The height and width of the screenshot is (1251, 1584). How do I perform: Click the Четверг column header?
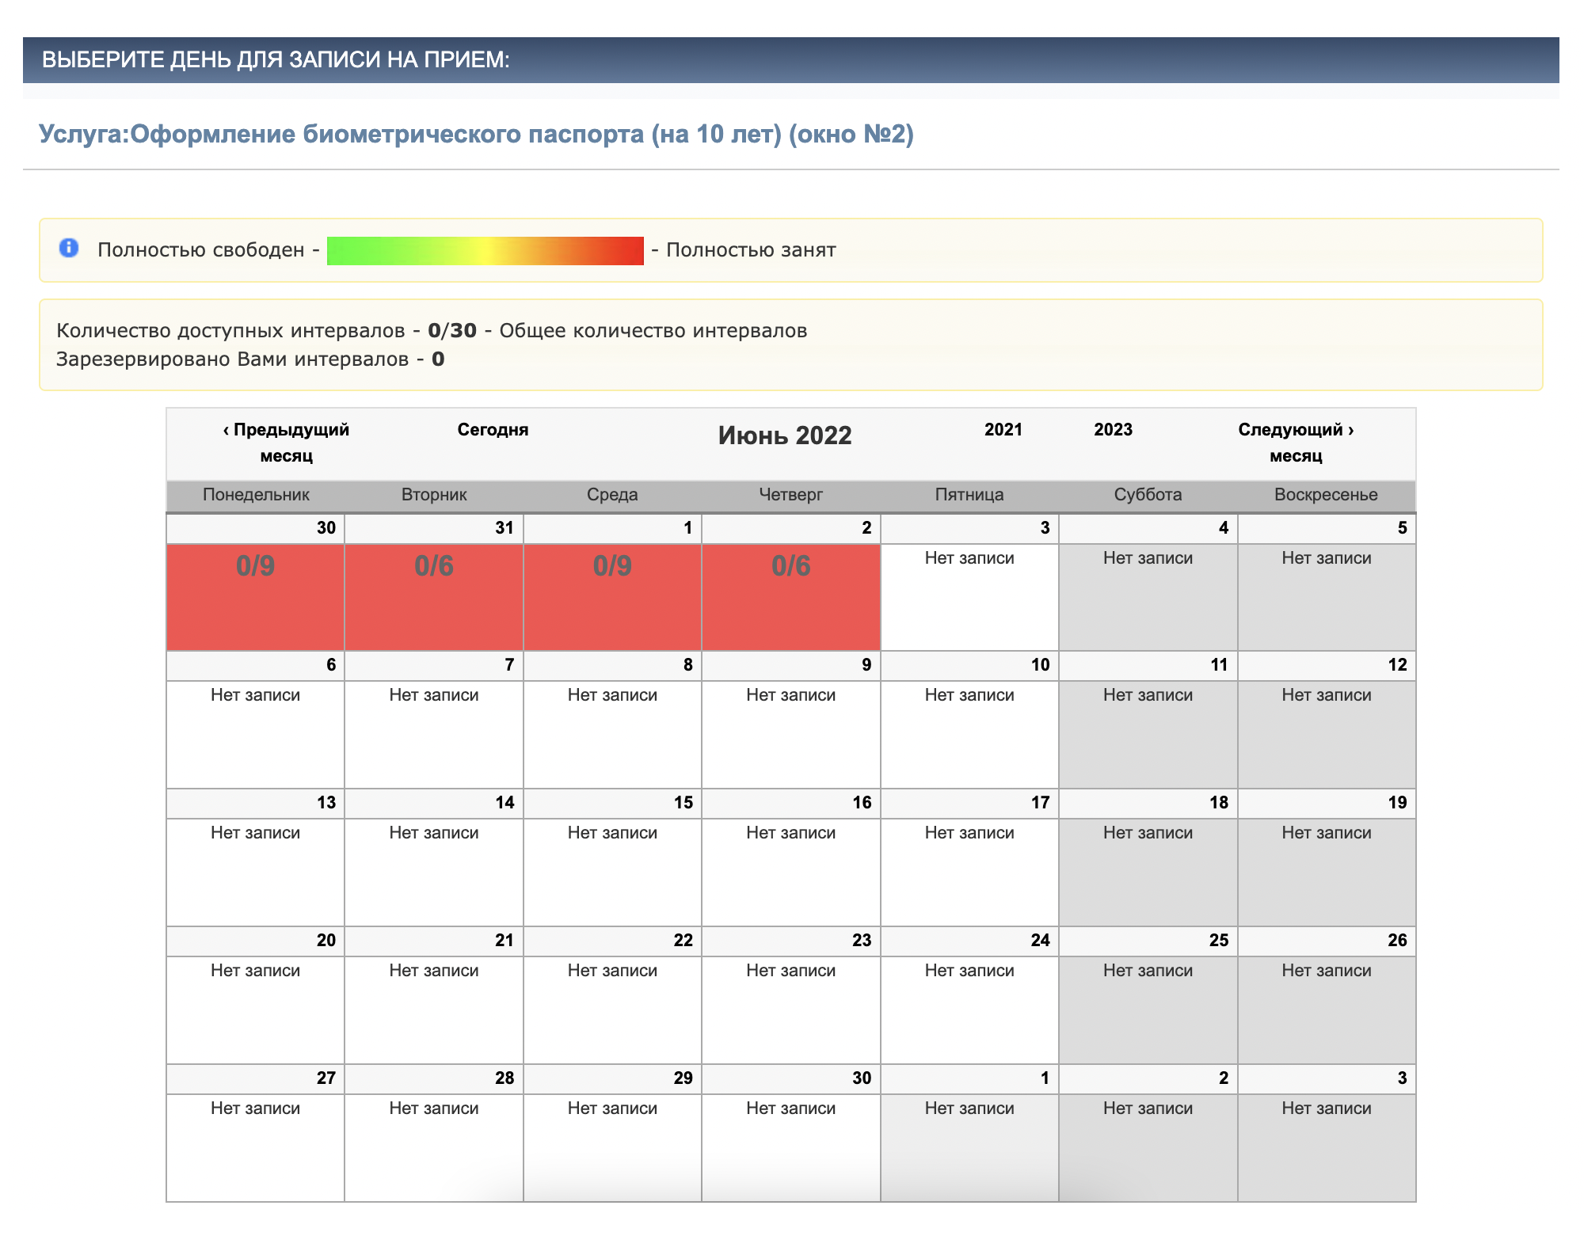pyautogui.click(x=791, y=495)
